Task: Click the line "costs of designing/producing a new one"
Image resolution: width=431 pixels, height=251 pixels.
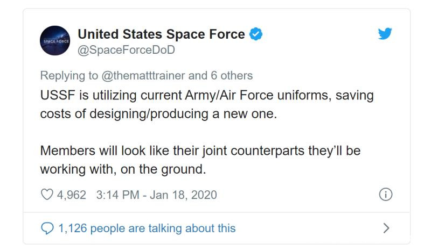Action: point(158,114)
